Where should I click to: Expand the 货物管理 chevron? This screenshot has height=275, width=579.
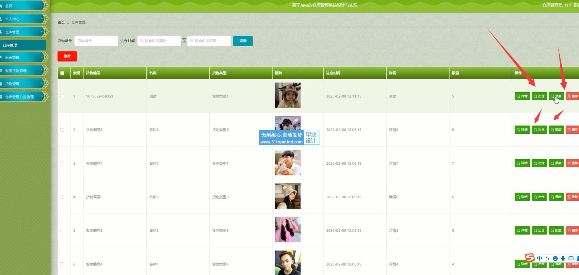click(x=42, y=83)
